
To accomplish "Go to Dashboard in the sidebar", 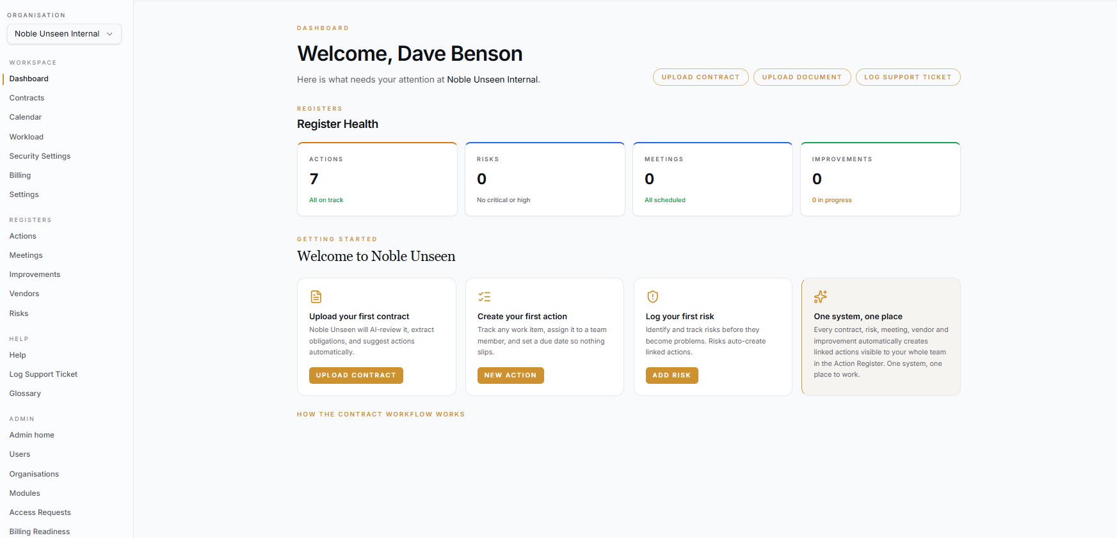I will click(x=29, y=79).
